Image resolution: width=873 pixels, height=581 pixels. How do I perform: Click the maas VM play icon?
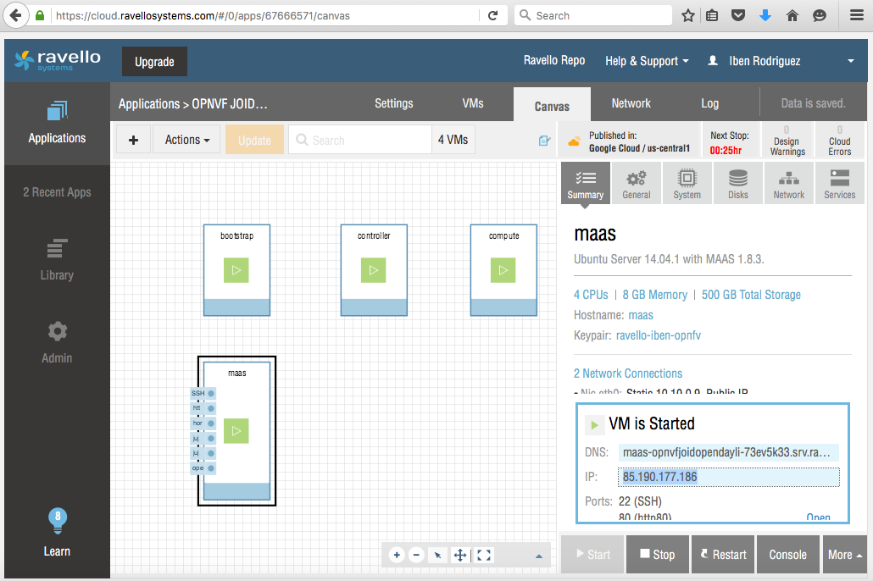[236, 431]
